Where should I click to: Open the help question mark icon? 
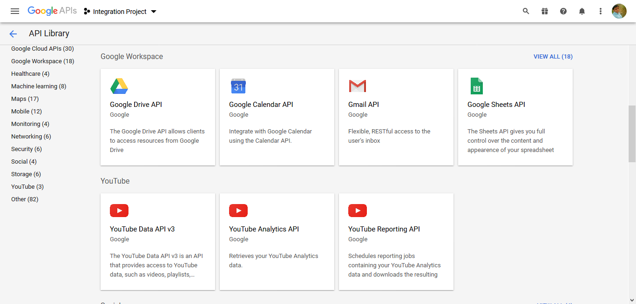tap(563, 11)
